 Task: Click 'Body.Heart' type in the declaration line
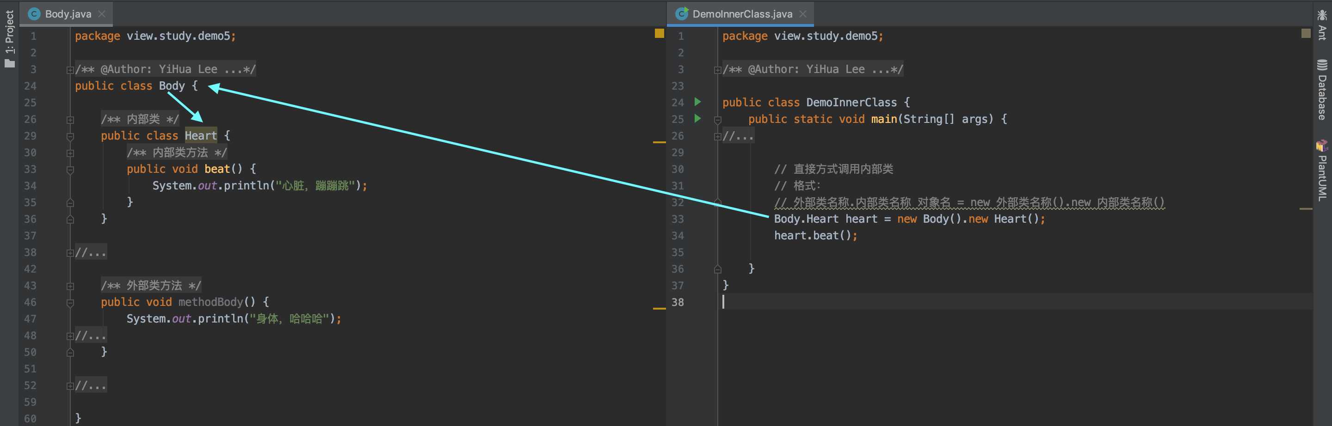coord(807,219)
